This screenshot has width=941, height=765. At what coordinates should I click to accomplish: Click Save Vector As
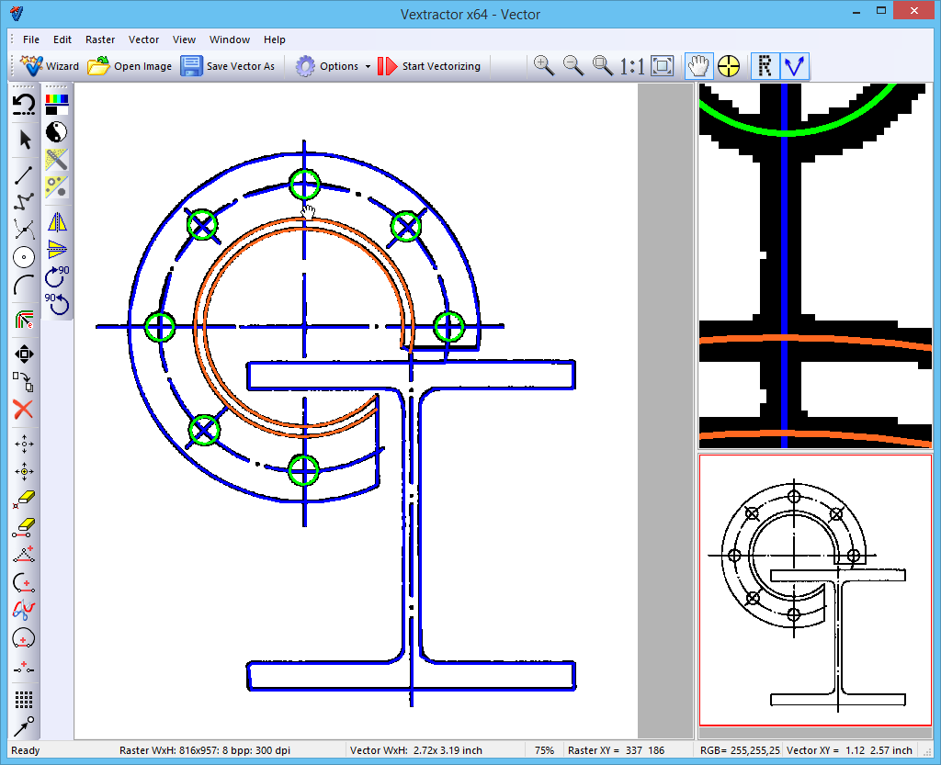point(228,65)
